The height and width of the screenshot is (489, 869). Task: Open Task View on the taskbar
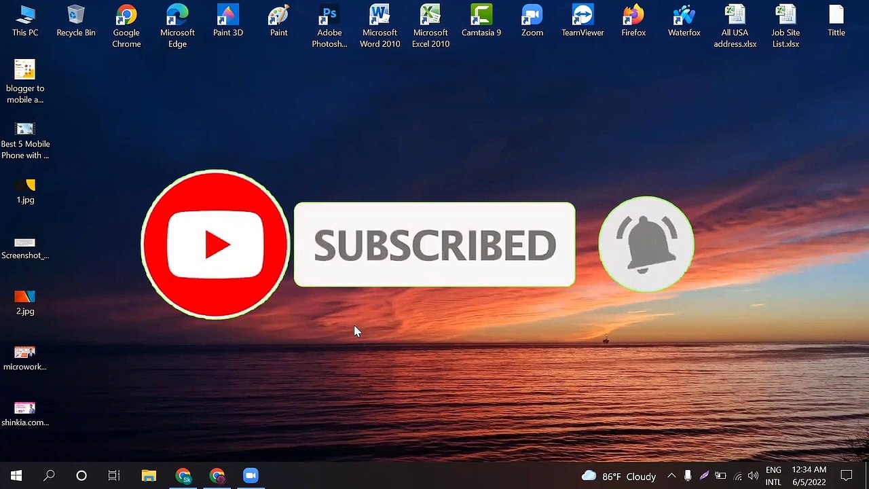point(114,476)
